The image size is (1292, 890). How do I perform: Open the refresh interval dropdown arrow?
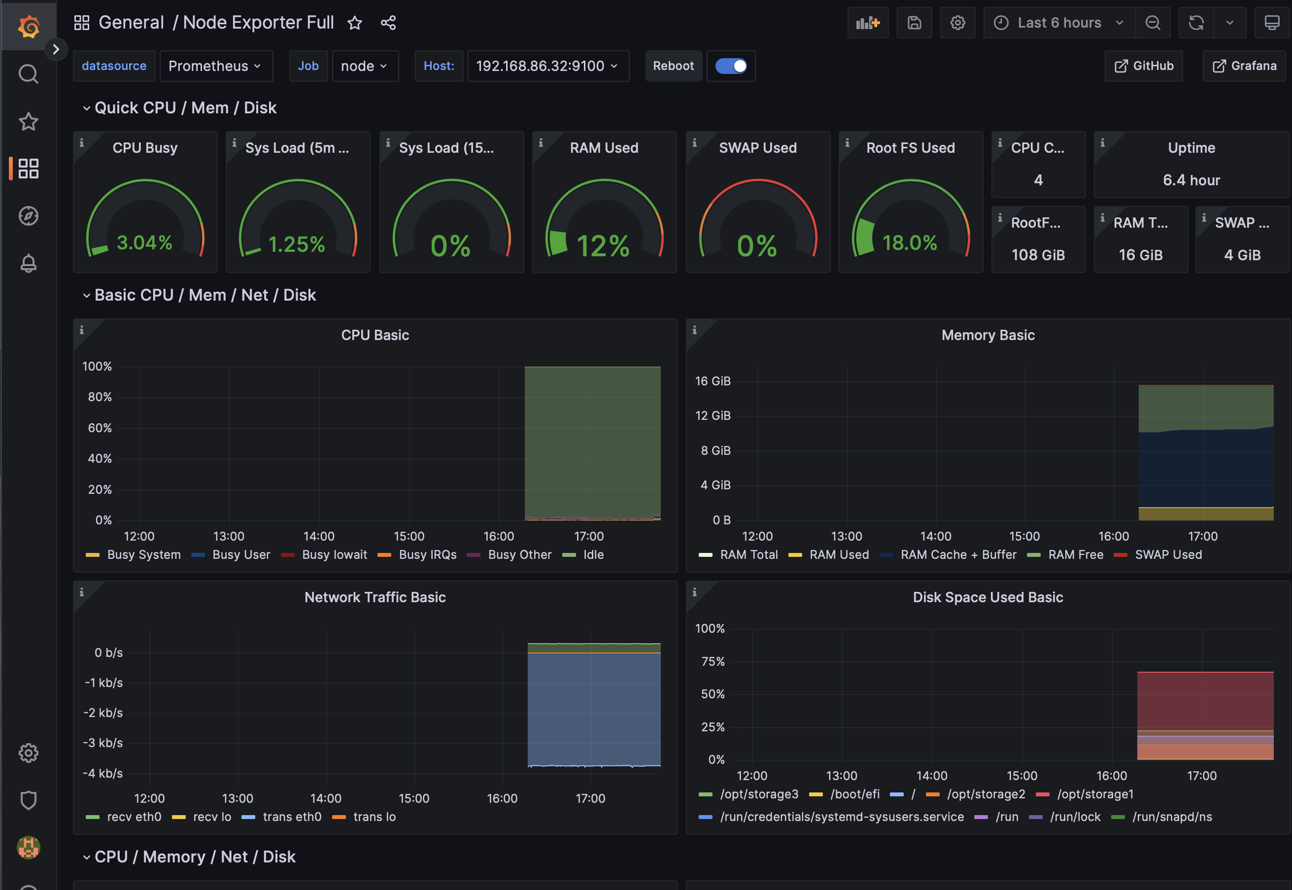[x=1229, y=23]
